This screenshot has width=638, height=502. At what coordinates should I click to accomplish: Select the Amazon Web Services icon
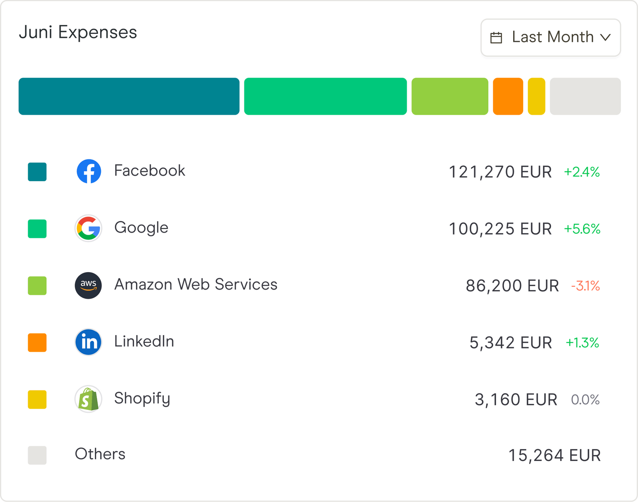89,285
